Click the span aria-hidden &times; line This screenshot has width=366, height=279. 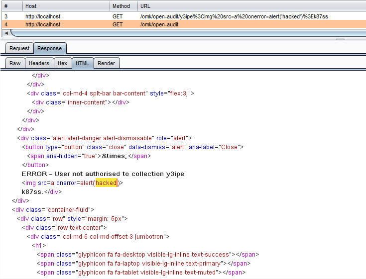89,156
